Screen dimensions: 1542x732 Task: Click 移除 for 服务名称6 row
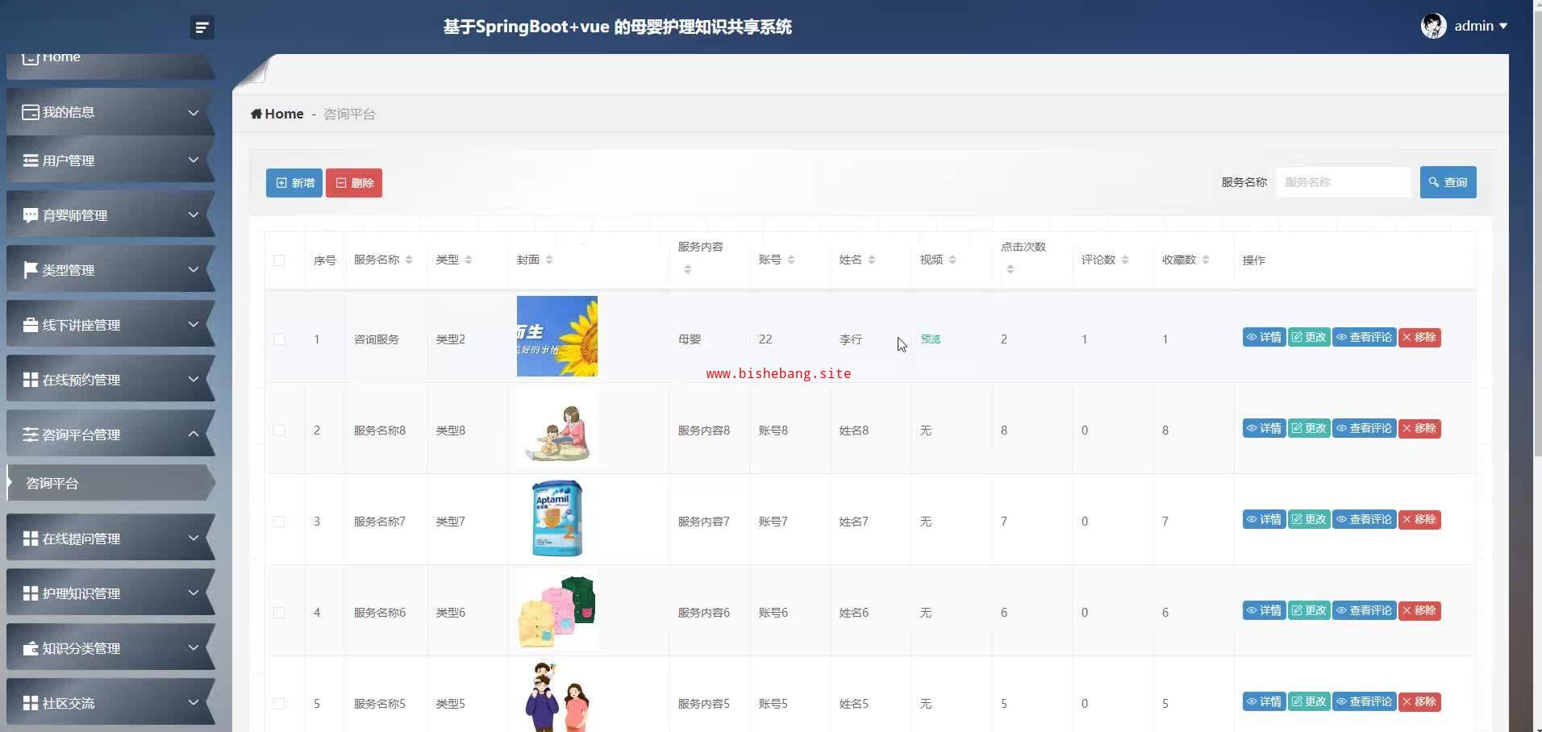(1419, 610)
